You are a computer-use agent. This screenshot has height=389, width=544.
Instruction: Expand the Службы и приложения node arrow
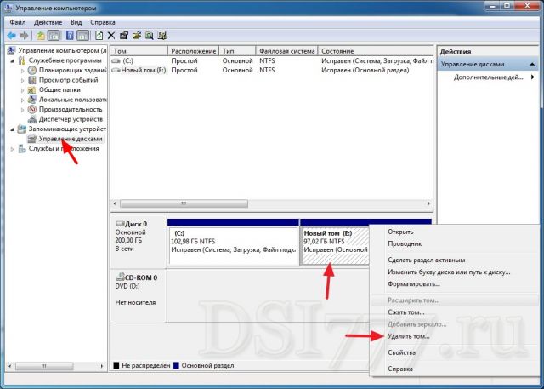coord(12,149)
